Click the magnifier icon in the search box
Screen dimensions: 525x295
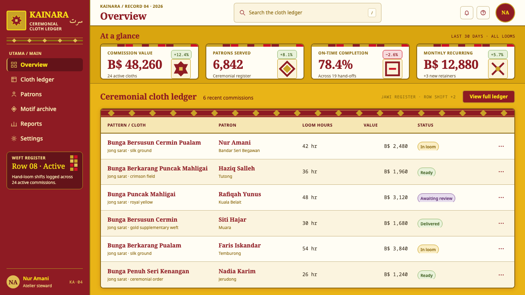coord(242,13)
